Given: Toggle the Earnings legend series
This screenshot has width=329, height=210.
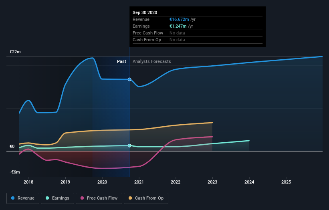Looking at the screenshot, I should point(57,198).
